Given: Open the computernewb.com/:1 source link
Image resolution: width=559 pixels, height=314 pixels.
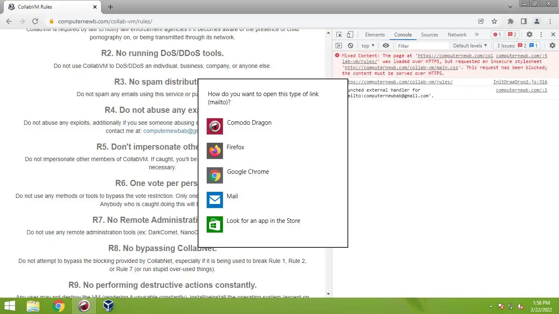Looking at the screenshot, I should click(521, 90).
